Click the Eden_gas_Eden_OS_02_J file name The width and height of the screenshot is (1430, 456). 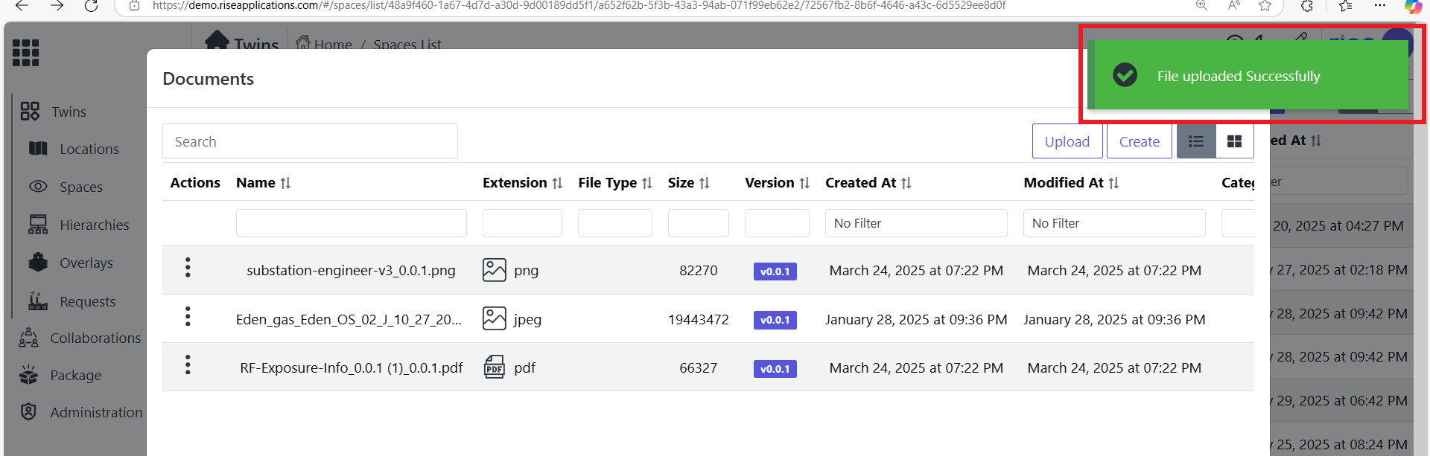click(349, 320)
